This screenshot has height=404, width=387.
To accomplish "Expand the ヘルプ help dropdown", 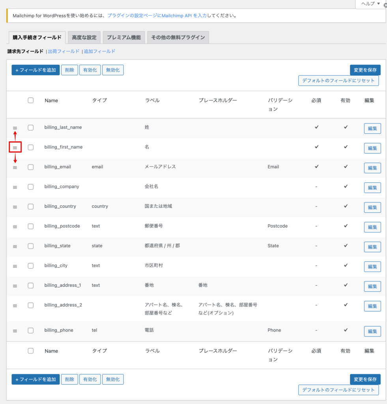I will (x=370, y=4).
